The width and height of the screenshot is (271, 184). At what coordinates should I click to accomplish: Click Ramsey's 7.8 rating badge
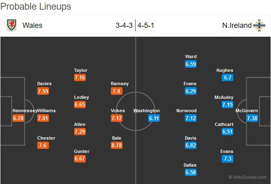pyautogui.click(x=117, y=91)
